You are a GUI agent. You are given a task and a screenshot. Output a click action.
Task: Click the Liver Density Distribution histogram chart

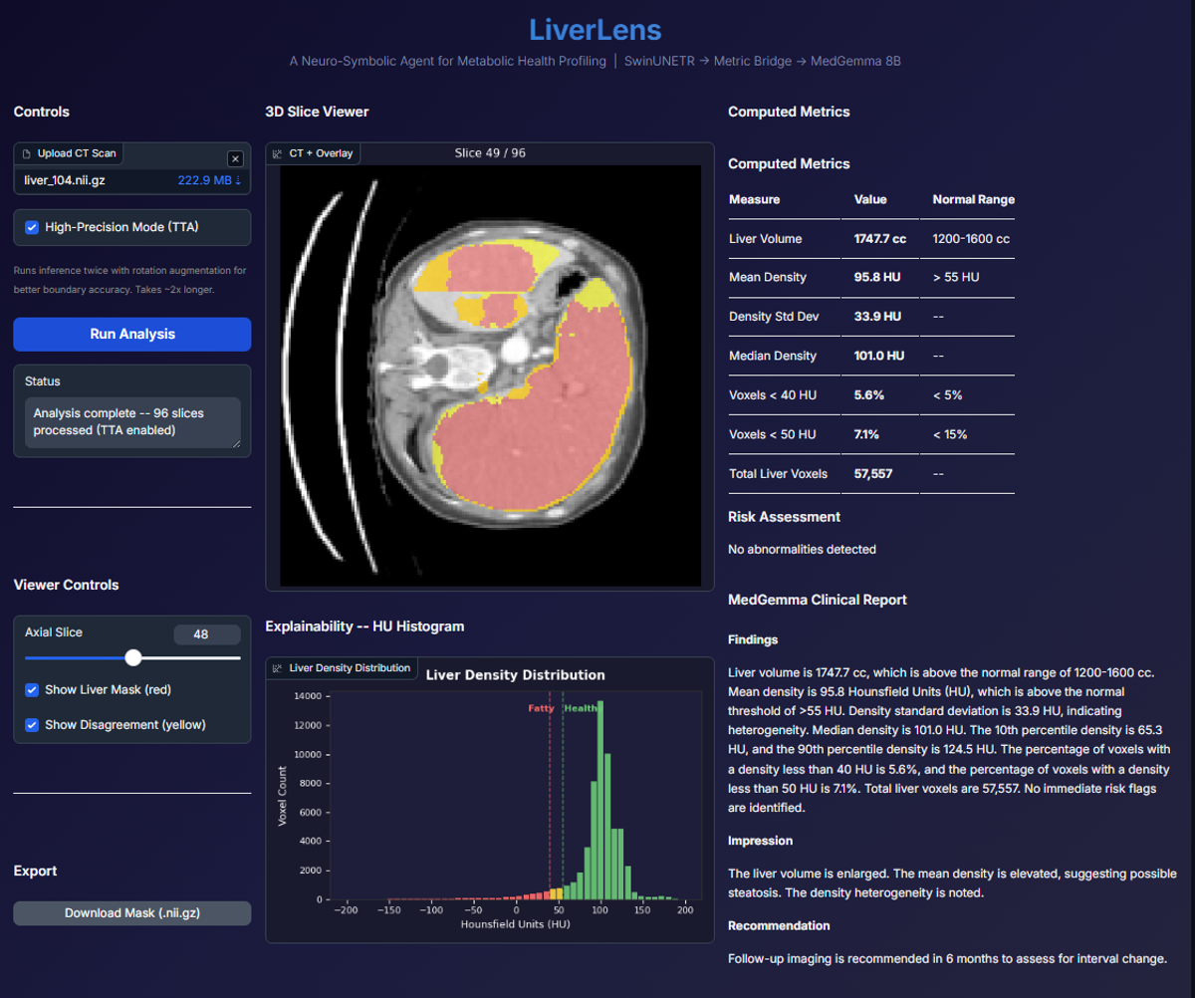pyautogui.click(x=490, y=800)
